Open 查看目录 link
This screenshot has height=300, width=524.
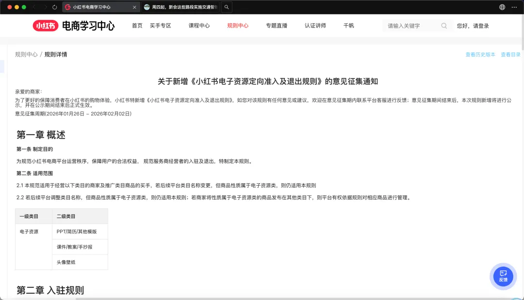510,54
